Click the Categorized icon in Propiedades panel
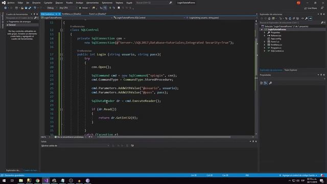The height and width of the screenshot is (184, 327). (261, 83)
